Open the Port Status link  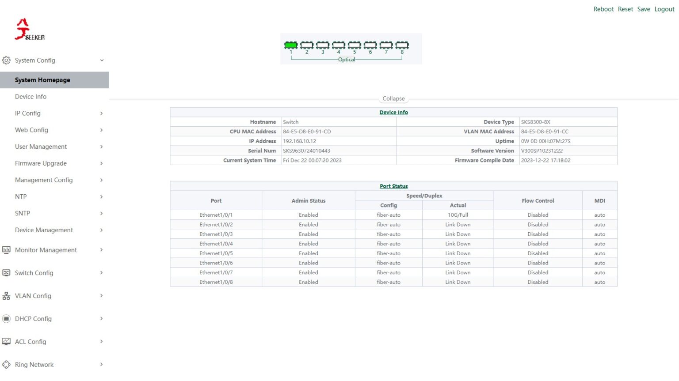393,186
